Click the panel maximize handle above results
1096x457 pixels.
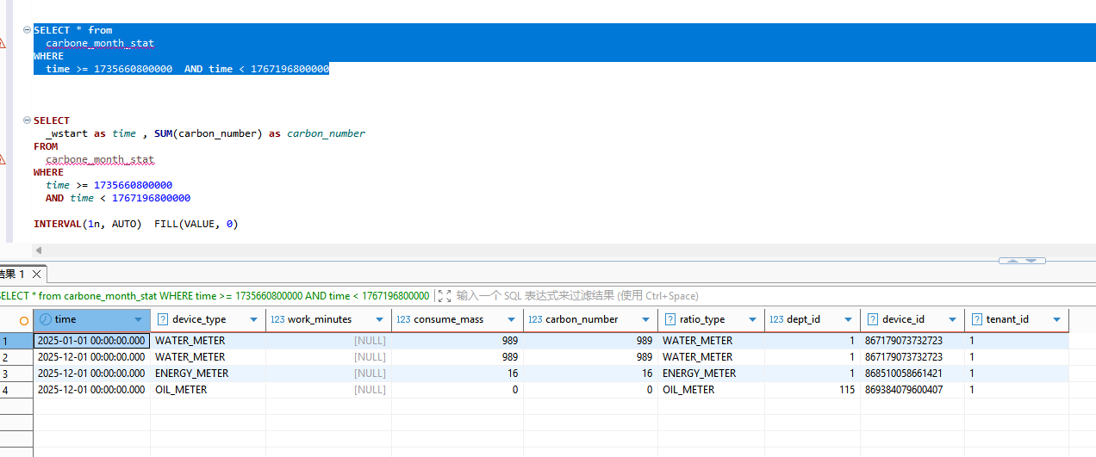(x=1021, y=261)
